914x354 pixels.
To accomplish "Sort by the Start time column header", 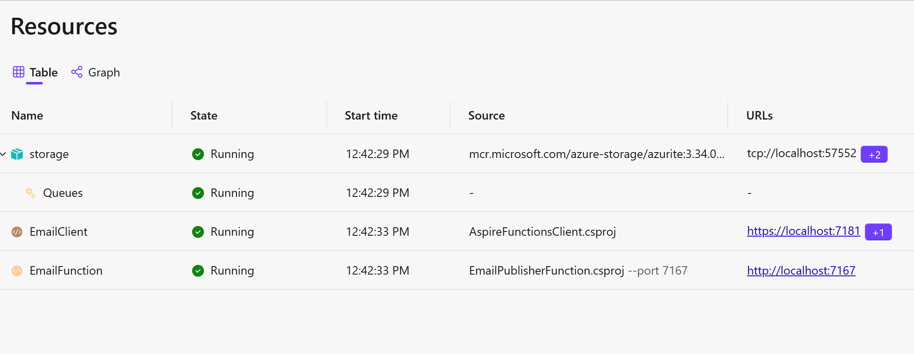I will (x=371, y=116).
